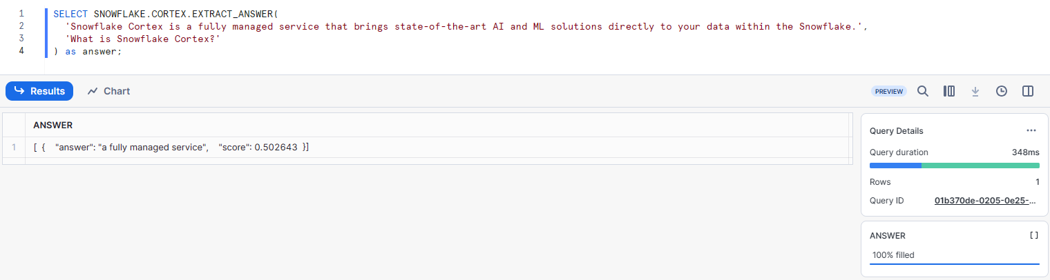
Task: Click the column selector icon
Action: point(949,91)
